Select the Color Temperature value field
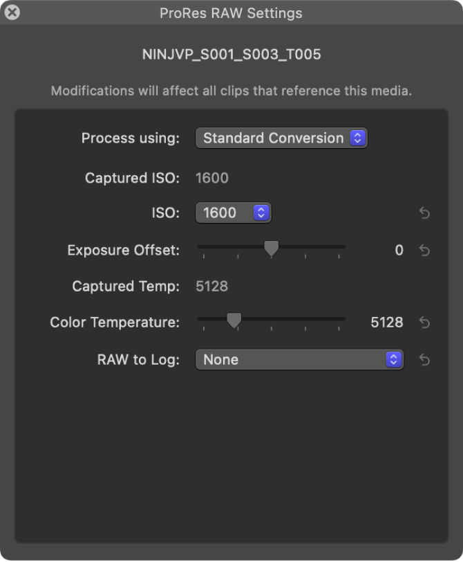This screenshot has height=562, width=463. click(387, 323)
